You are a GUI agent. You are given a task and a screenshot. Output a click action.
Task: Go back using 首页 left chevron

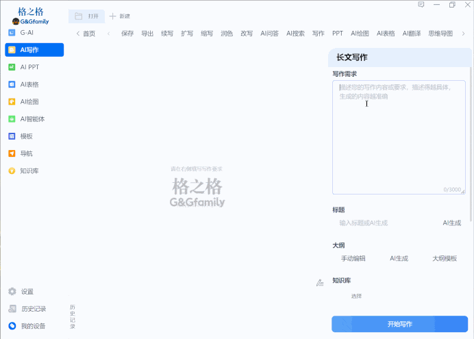(78, 33)
